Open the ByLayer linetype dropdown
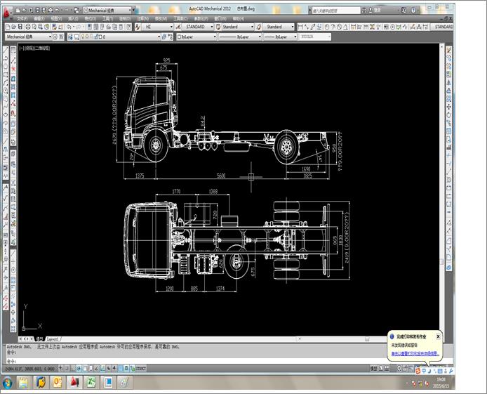This screenshot has height=394, width=487. coord(260,37)
